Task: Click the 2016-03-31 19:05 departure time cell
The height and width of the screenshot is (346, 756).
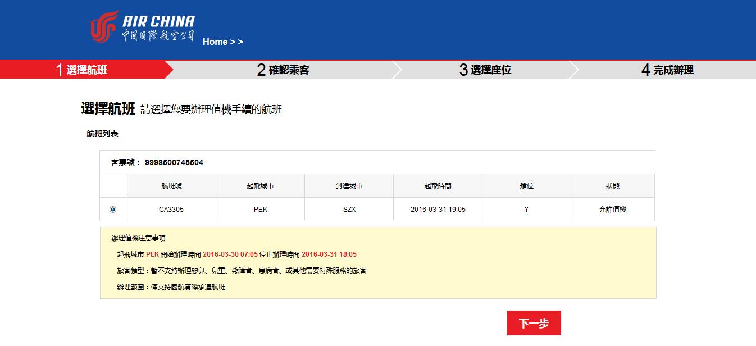Action: click(x=438, y=210)
